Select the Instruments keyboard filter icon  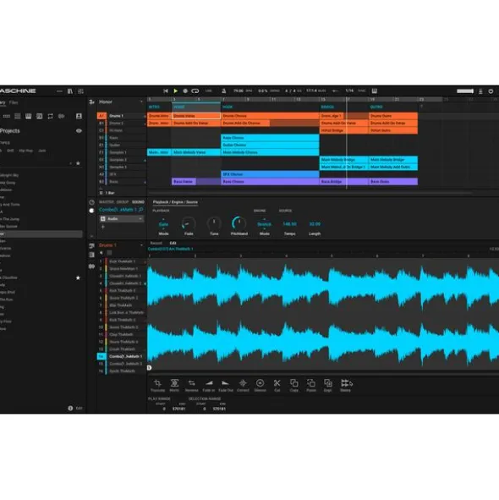point(29,117)
